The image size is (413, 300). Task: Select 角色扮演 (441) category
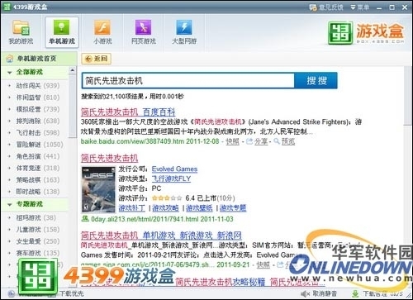point(38,156)
